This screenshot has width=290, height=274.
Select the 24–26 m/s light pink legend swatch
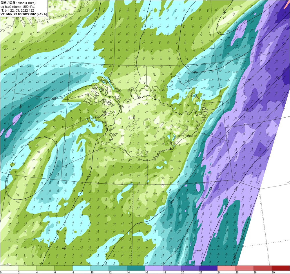click(226, 268)
